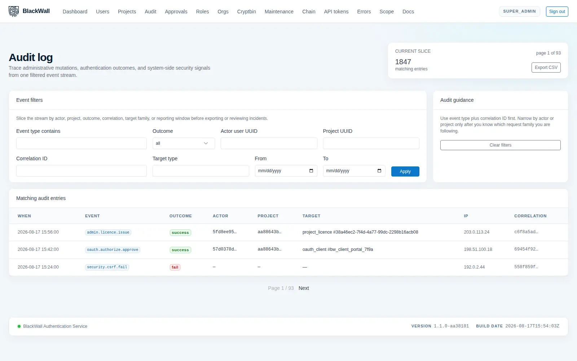Click the EVENT column header
Image resolution: width=577 pixels, height=361 pixels.
click(92, 216)
